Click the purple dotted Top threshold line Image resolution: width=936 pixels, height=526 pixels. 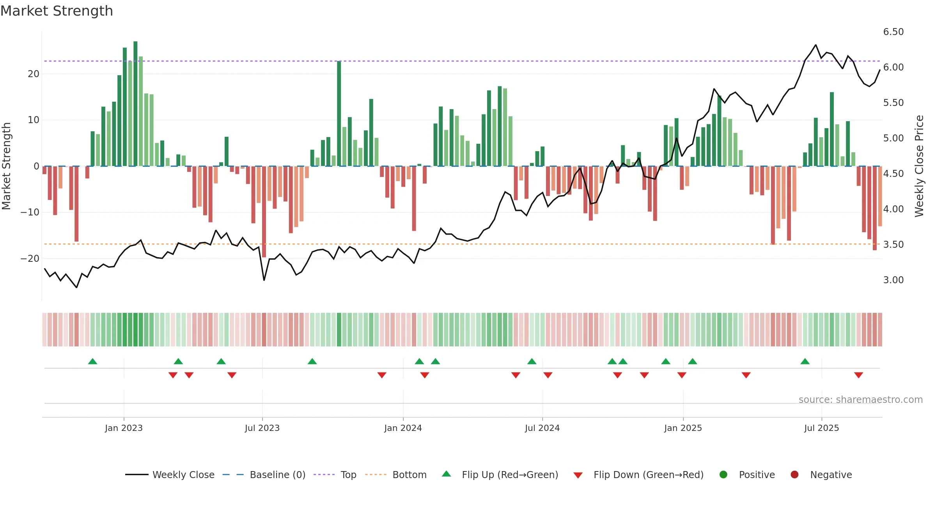(x=462, y=61)
